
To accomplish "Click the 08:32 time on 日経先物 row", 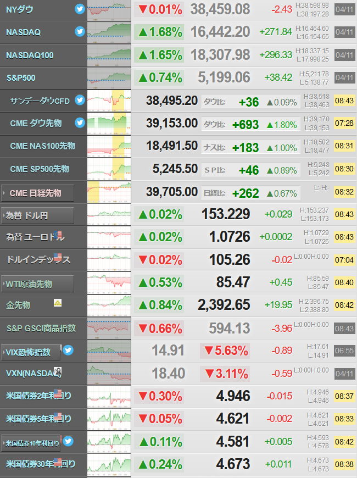I will [x=344, y=192].
